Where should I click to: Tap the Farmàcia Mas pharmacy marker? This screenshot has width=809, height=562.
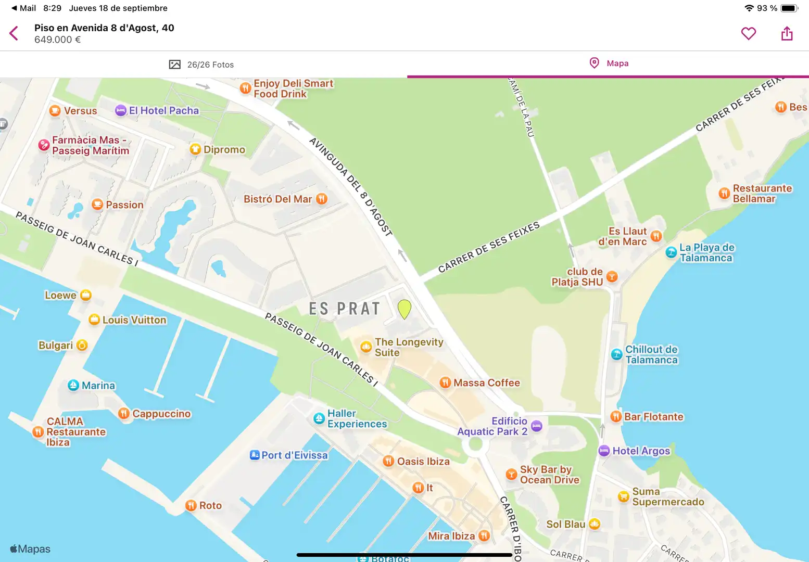[44, 145]
